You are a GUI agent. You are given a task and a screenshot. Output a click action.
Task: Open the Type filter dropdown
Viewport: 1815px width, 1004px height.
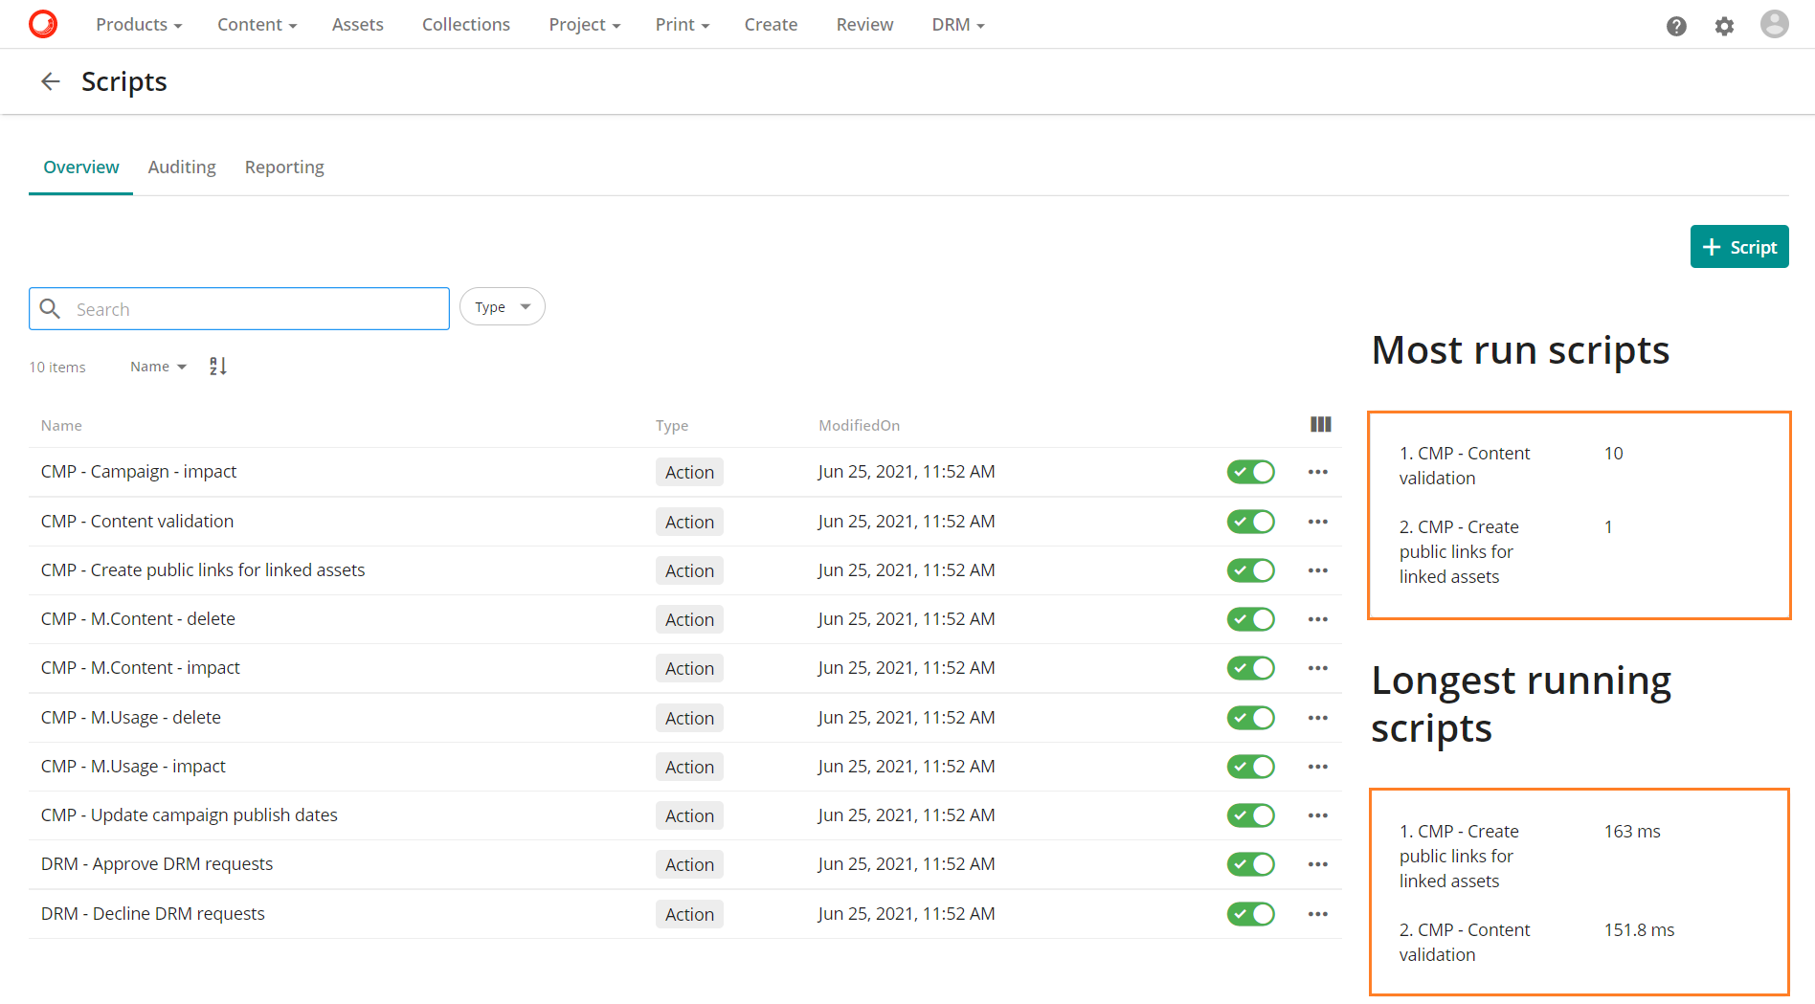click(x=503, y=307)
